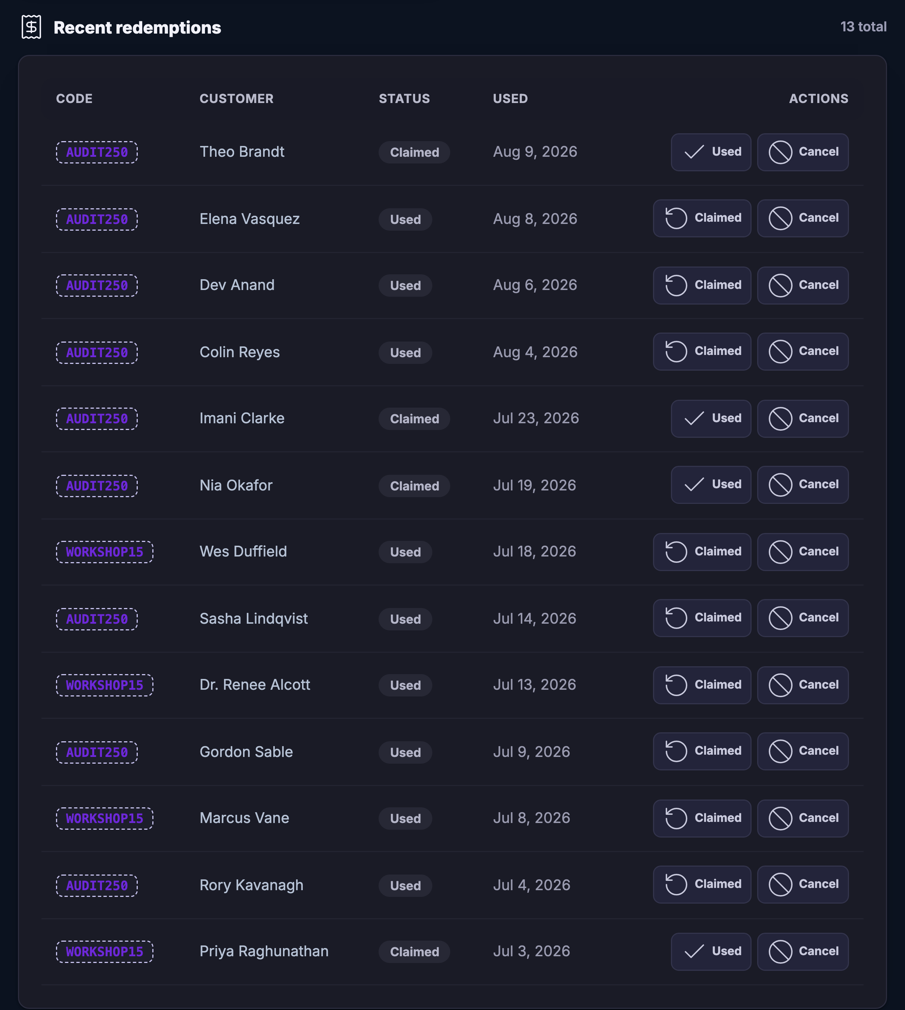Click the cancel icon for Sasha Lindqvist
The width and height of the screenshot is (905, 1010).
[x=780, y=618]
